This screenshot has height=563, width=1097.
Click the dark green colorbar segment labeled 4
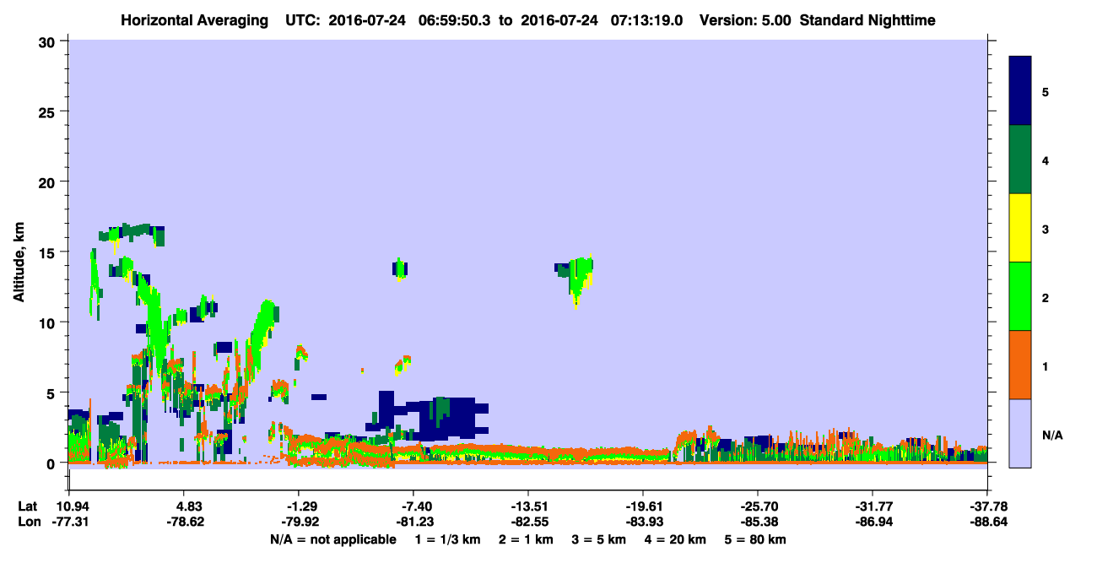click(1021, 160)
